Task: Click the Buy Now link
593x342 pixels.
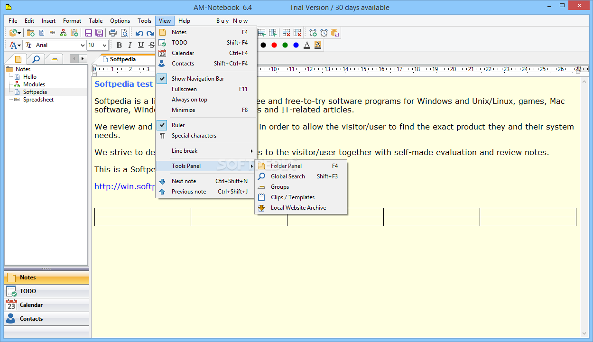Action: [232, 21]
